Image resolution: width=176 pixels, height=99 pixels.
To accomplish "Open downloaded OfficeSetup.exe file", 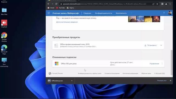I will point(57,81).
